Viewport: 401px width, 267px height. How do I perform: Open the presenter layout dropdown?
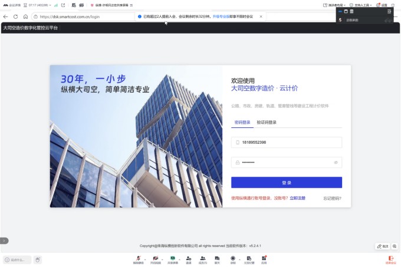[x=334, y=5]
